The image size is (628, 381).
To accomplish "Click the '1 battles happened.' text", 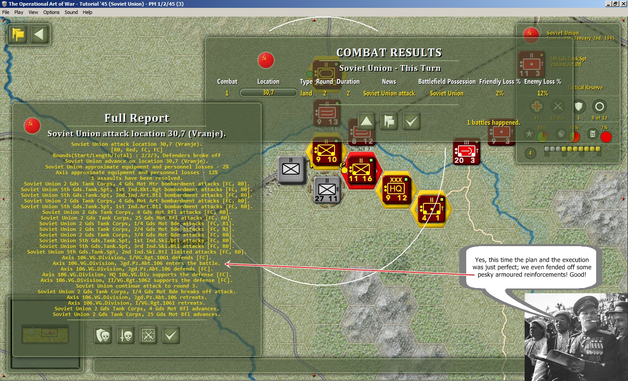I will pyautogui.click(x=494, y=123).
